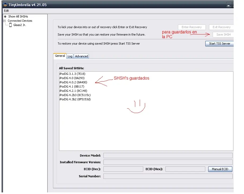Click the Serial Number field
244x194 pixels.
pos(168,176)
